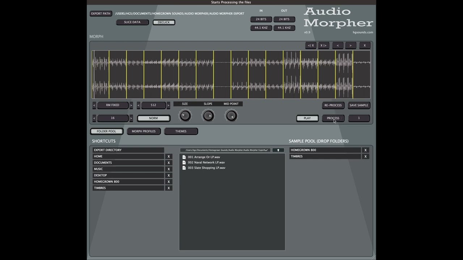Click the SLOPE knob
This screenshot has width=463, height=260.
point(208,116)
